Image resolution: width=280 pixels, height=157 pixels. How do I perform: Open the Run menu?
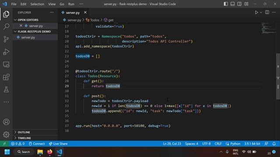click(x=71, y=4)
